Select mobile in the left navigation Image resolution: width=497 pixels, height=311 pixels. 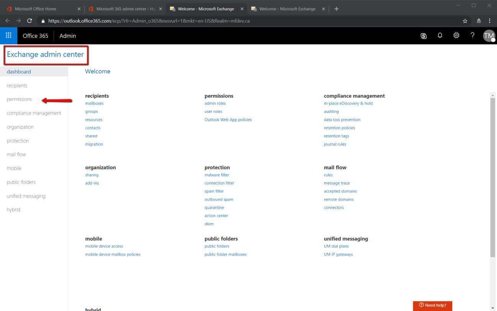tap(14, 168)
